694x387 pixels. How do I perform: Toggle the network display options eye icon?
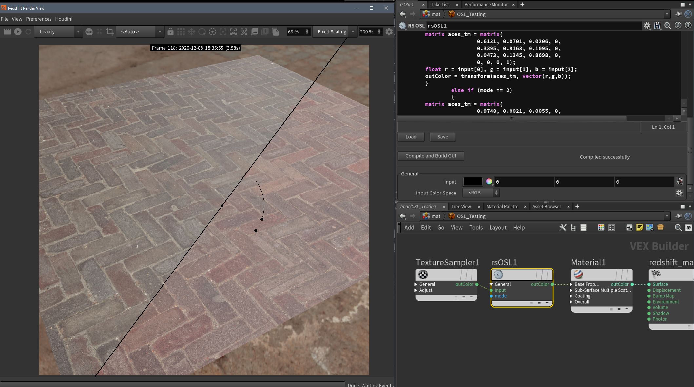688,227
